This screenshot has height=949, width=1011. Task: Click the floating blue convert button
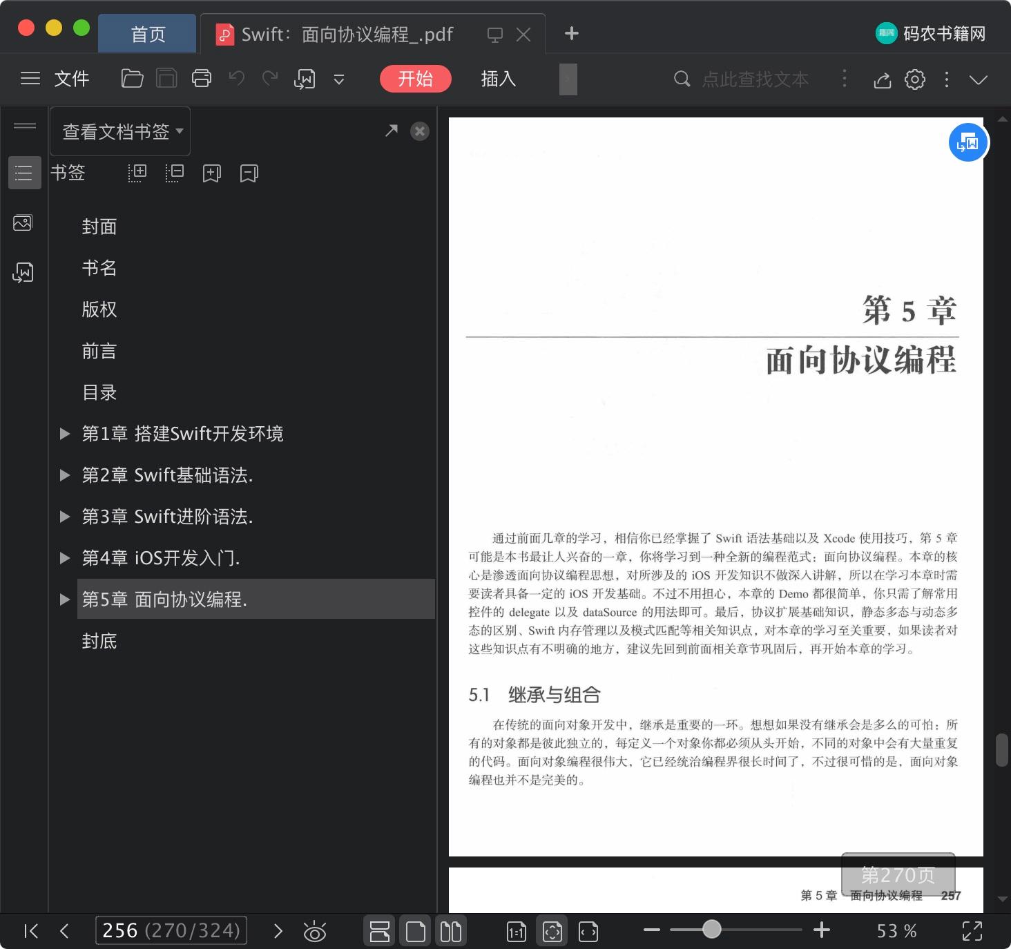coord(968,142)
